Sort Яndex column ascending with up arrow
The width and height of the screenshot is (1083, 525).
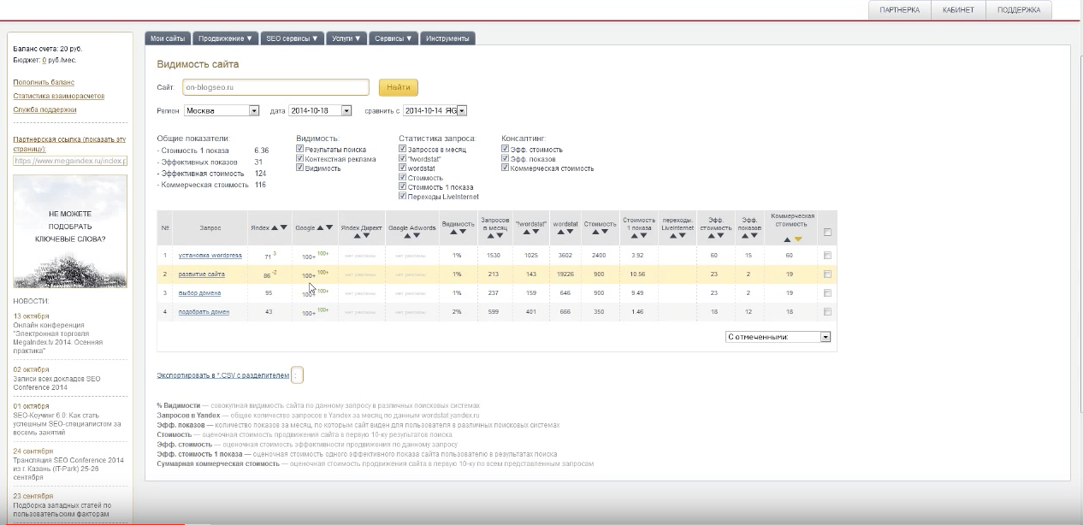pos(275,228)
